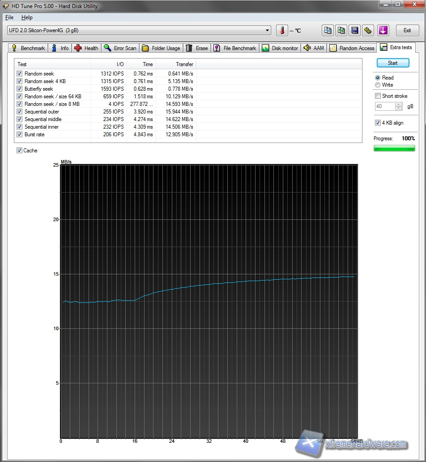Click the copy text to clipboard icon
The image size is (426, 462).
pyautogui.click(x=328, y=30)
